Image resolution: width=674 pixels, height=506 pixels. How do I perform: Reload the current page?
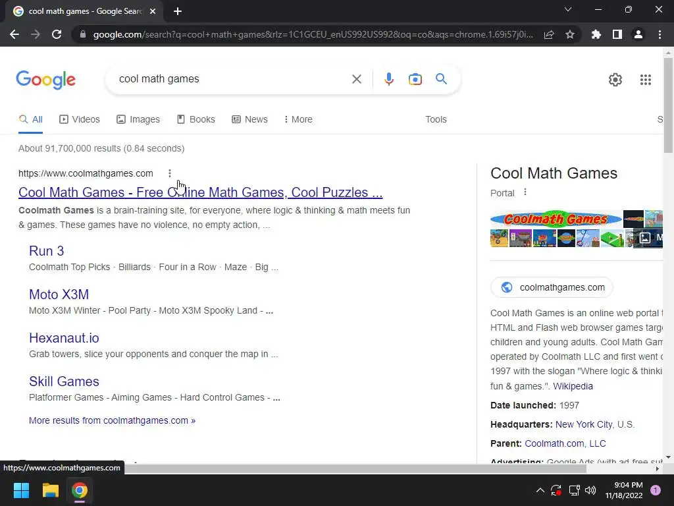[x=57, y=34]
